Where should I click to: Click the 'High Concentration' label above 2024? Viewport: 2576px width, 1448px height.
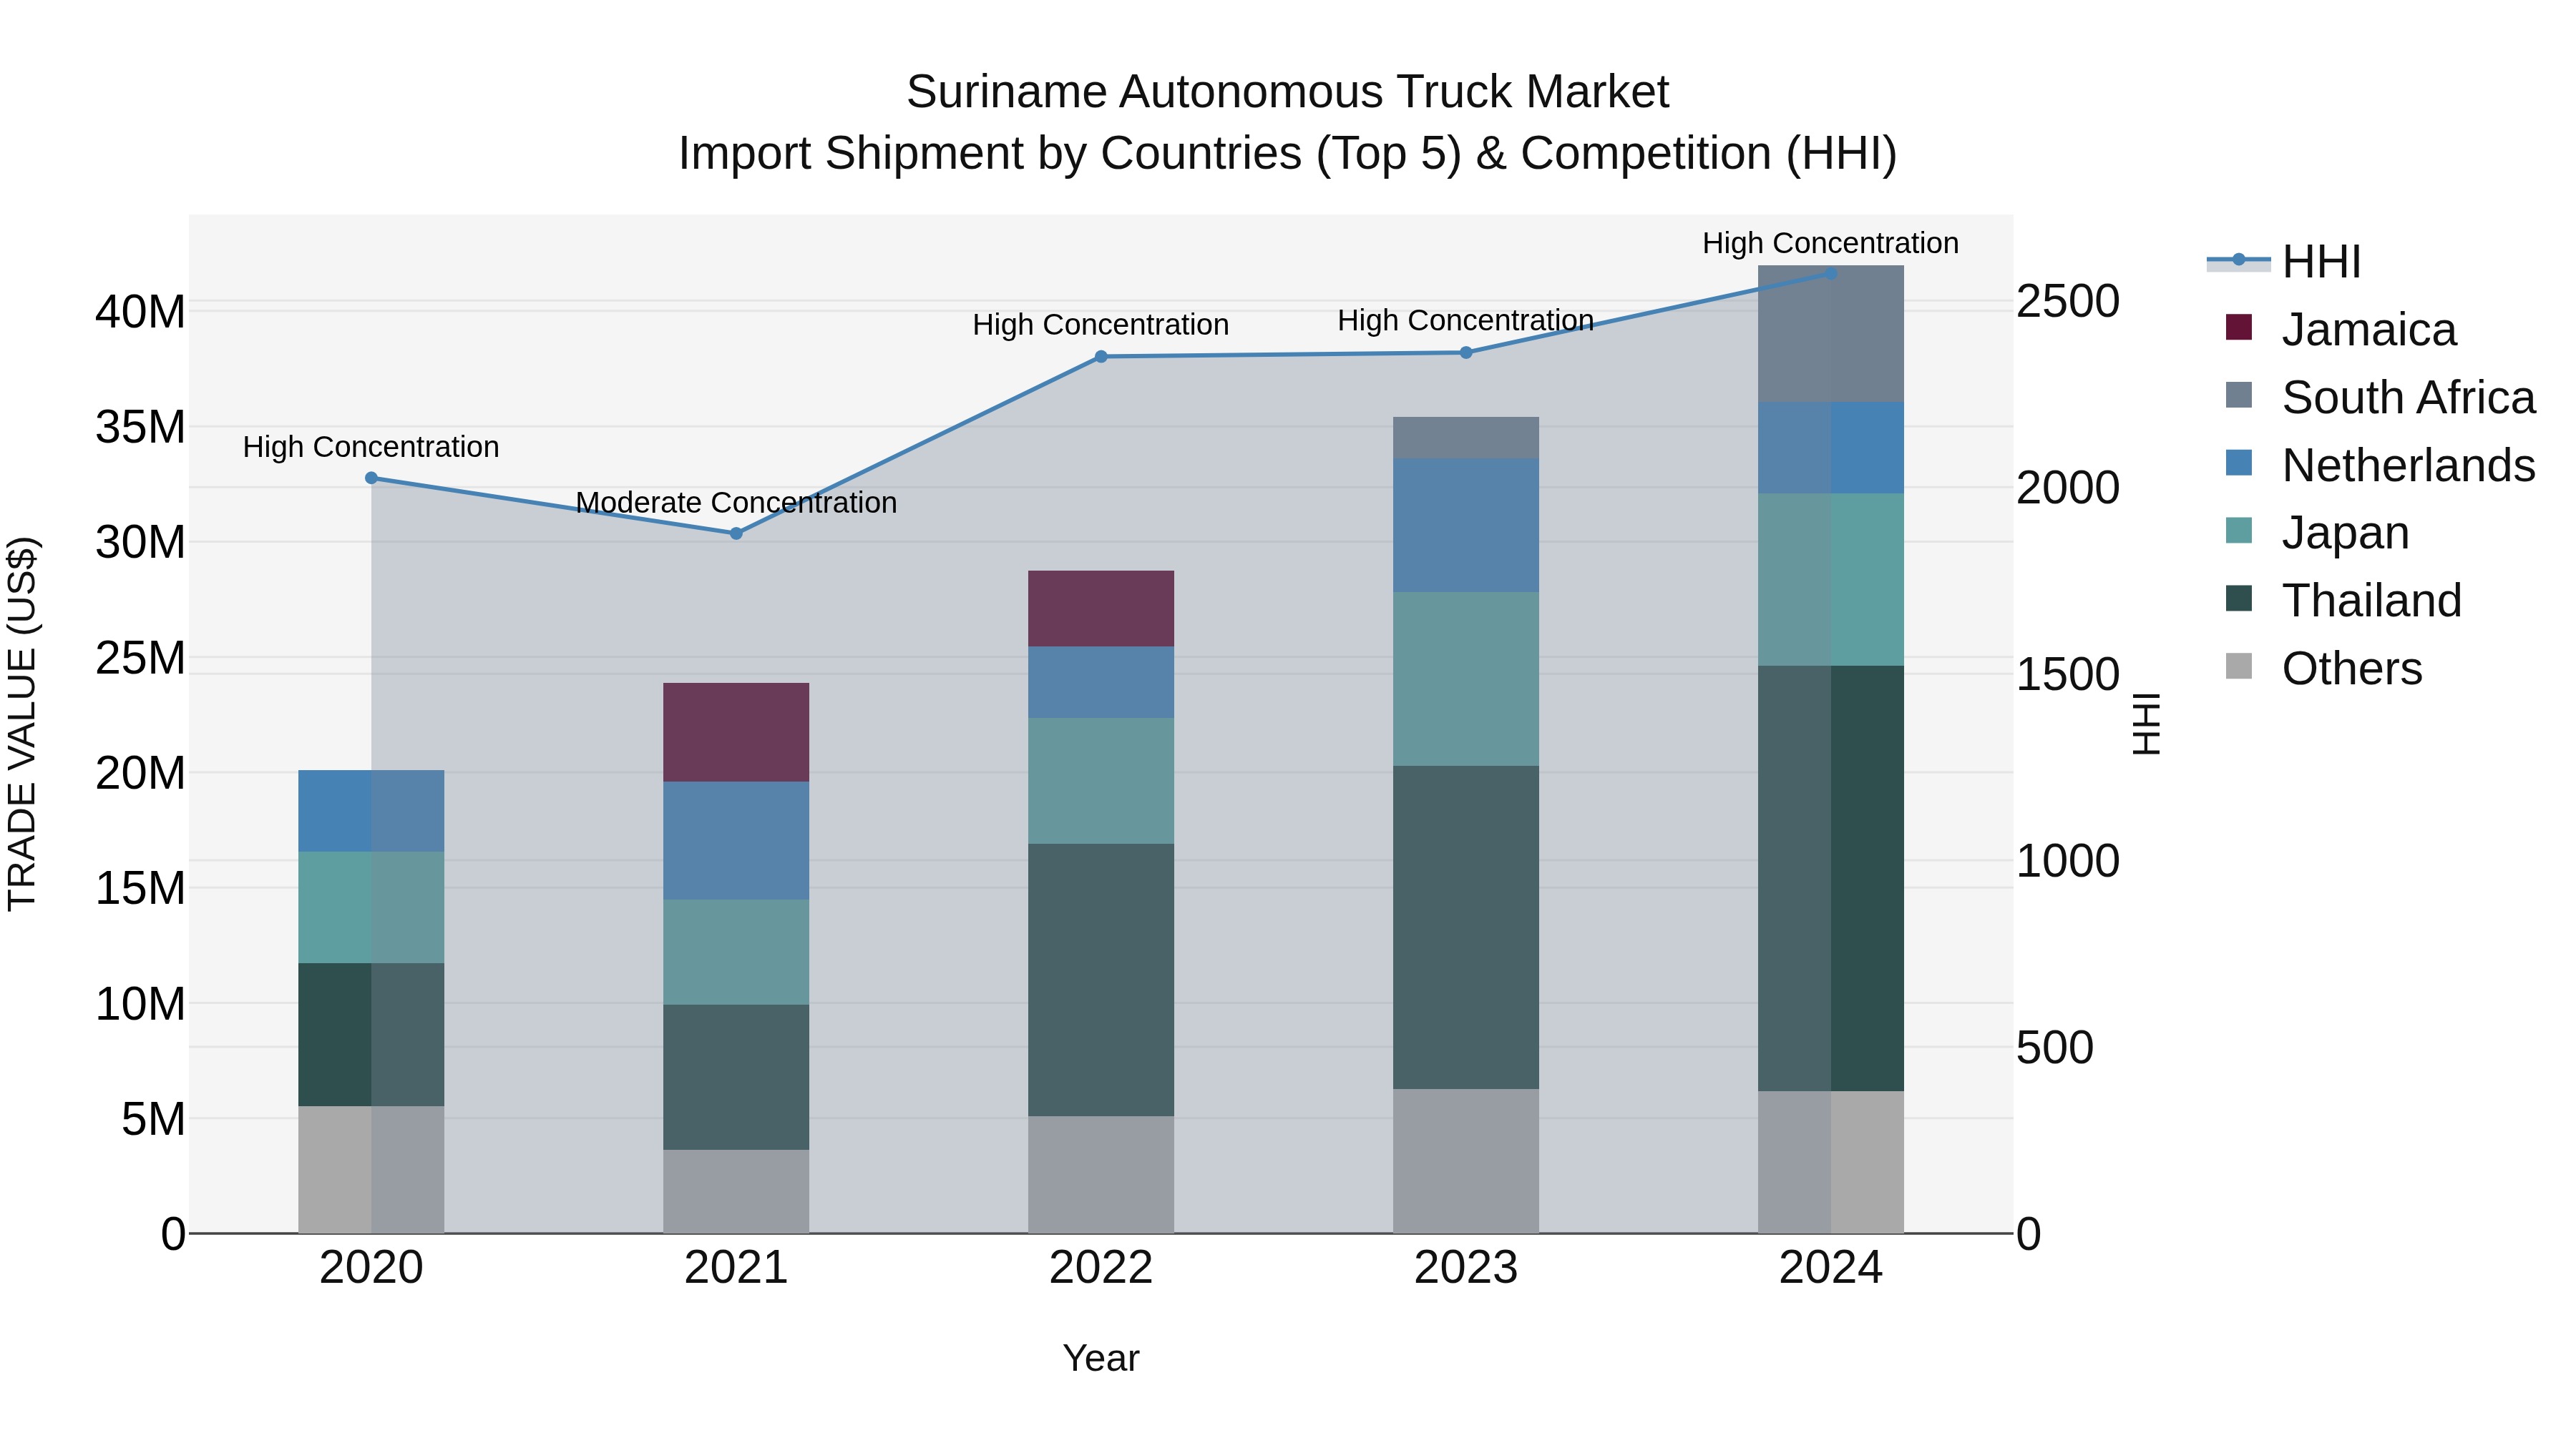(1831, 243)
